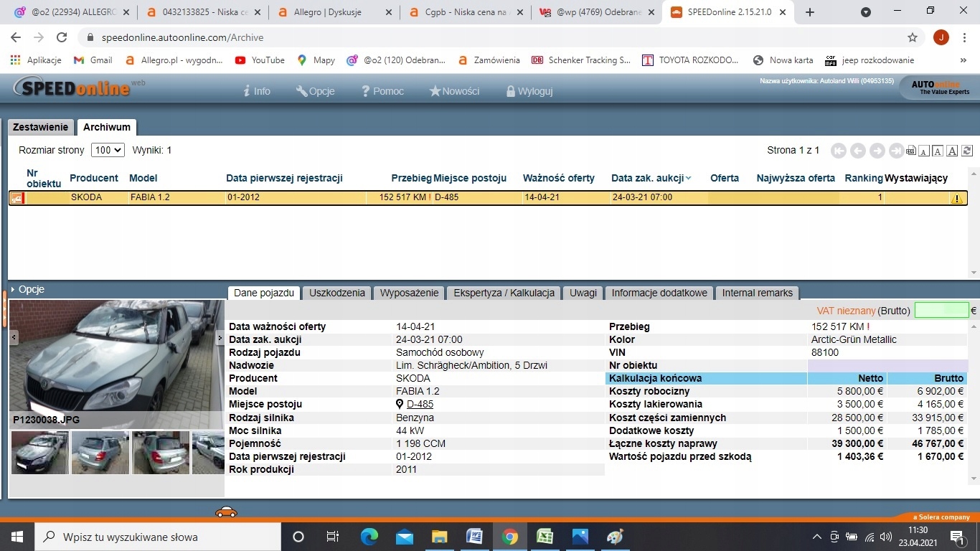Click the warning triangle in the SKODA row
Screen dimensions: 980x551
956,198
